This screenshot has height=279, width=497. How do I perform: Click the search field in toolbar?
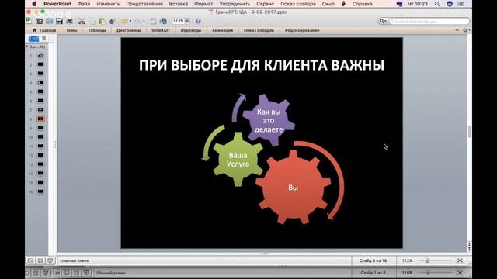pos(429,21)
